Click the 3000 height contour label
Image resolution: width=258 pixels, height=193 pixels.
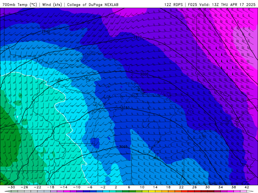(x=144, y=74)
